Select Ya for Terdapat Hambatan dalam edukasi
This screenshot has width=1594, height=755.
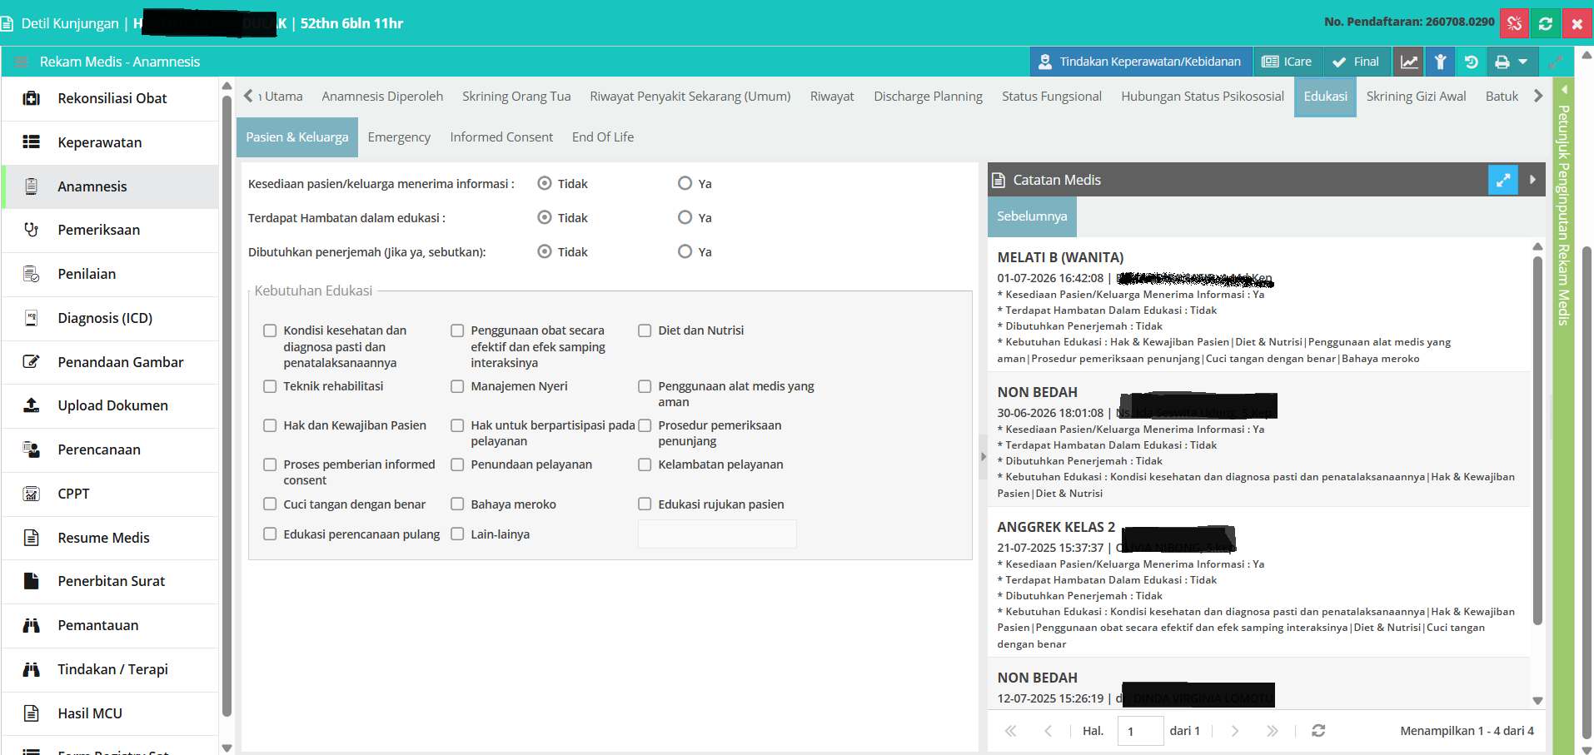[x=685, y=217]
